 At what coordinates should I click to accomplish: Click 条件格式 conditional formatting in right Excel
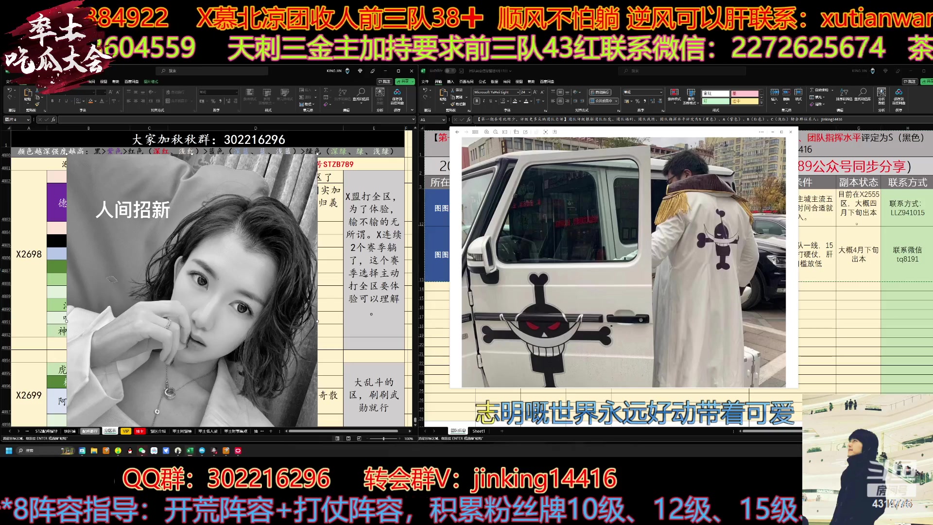pos(674,94)
